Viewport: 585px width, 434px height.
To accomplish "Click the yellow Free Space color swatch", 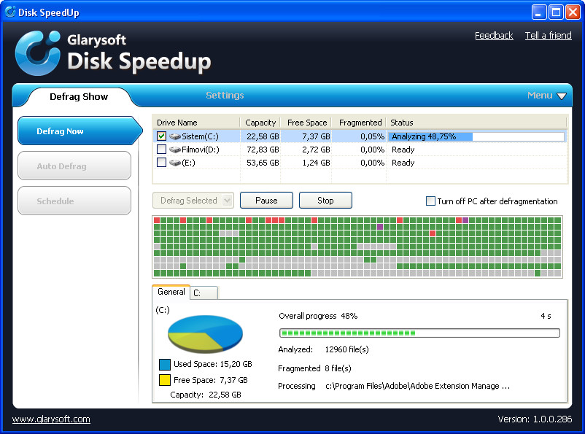I will (165, 380).
